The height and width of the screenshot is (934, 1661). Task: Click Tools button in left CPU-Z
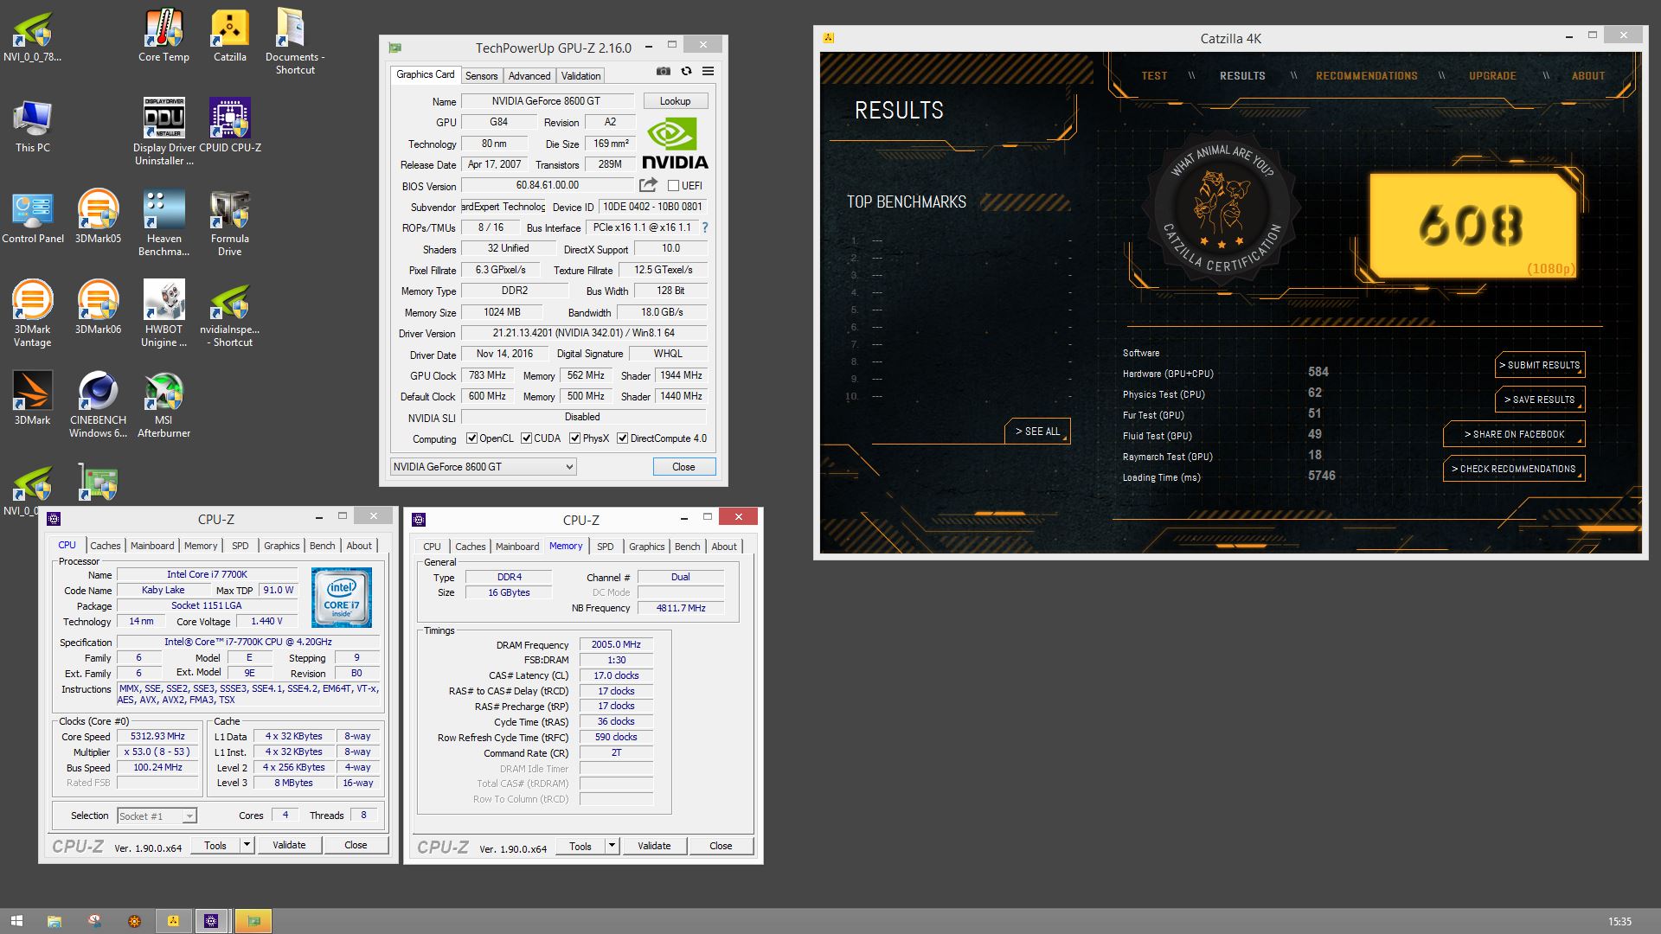coord(215,845)
